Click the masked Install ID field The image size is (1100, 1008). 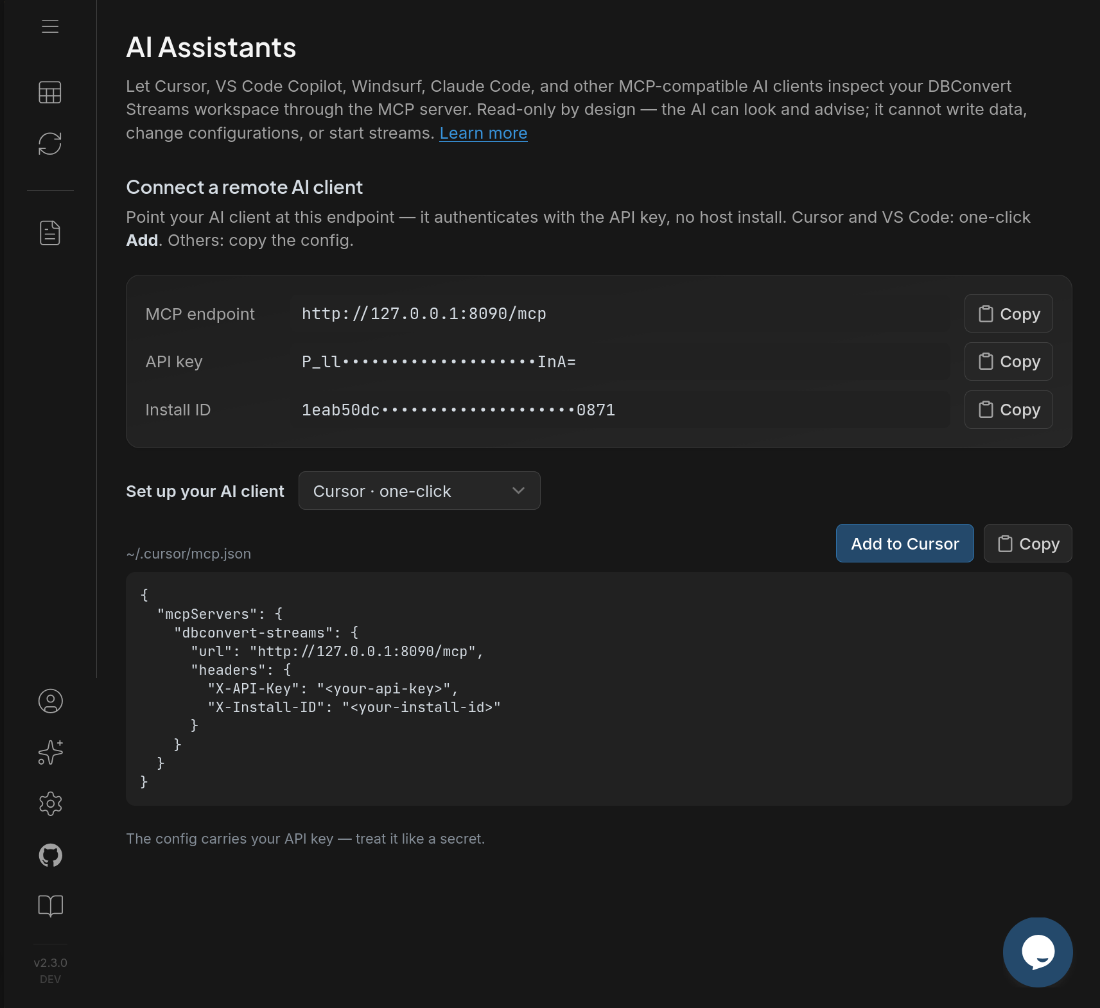click(620, 410)
